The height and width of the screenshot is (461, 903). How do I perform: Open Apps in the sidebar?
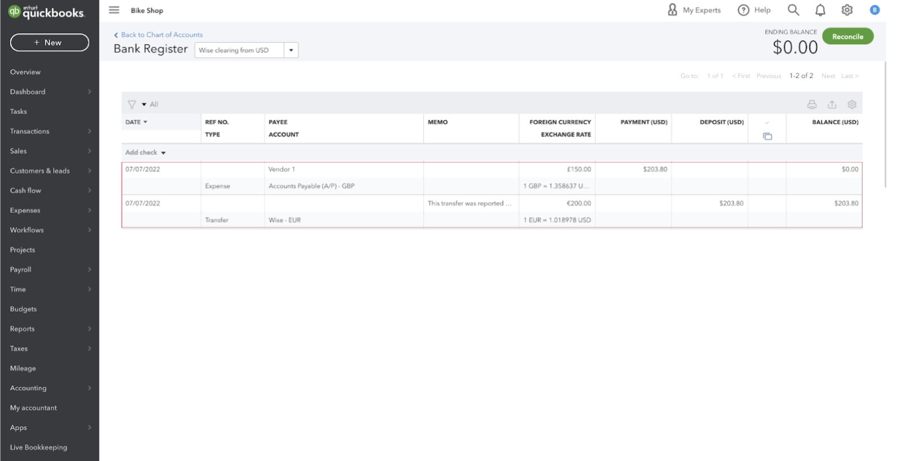[19, 428]
